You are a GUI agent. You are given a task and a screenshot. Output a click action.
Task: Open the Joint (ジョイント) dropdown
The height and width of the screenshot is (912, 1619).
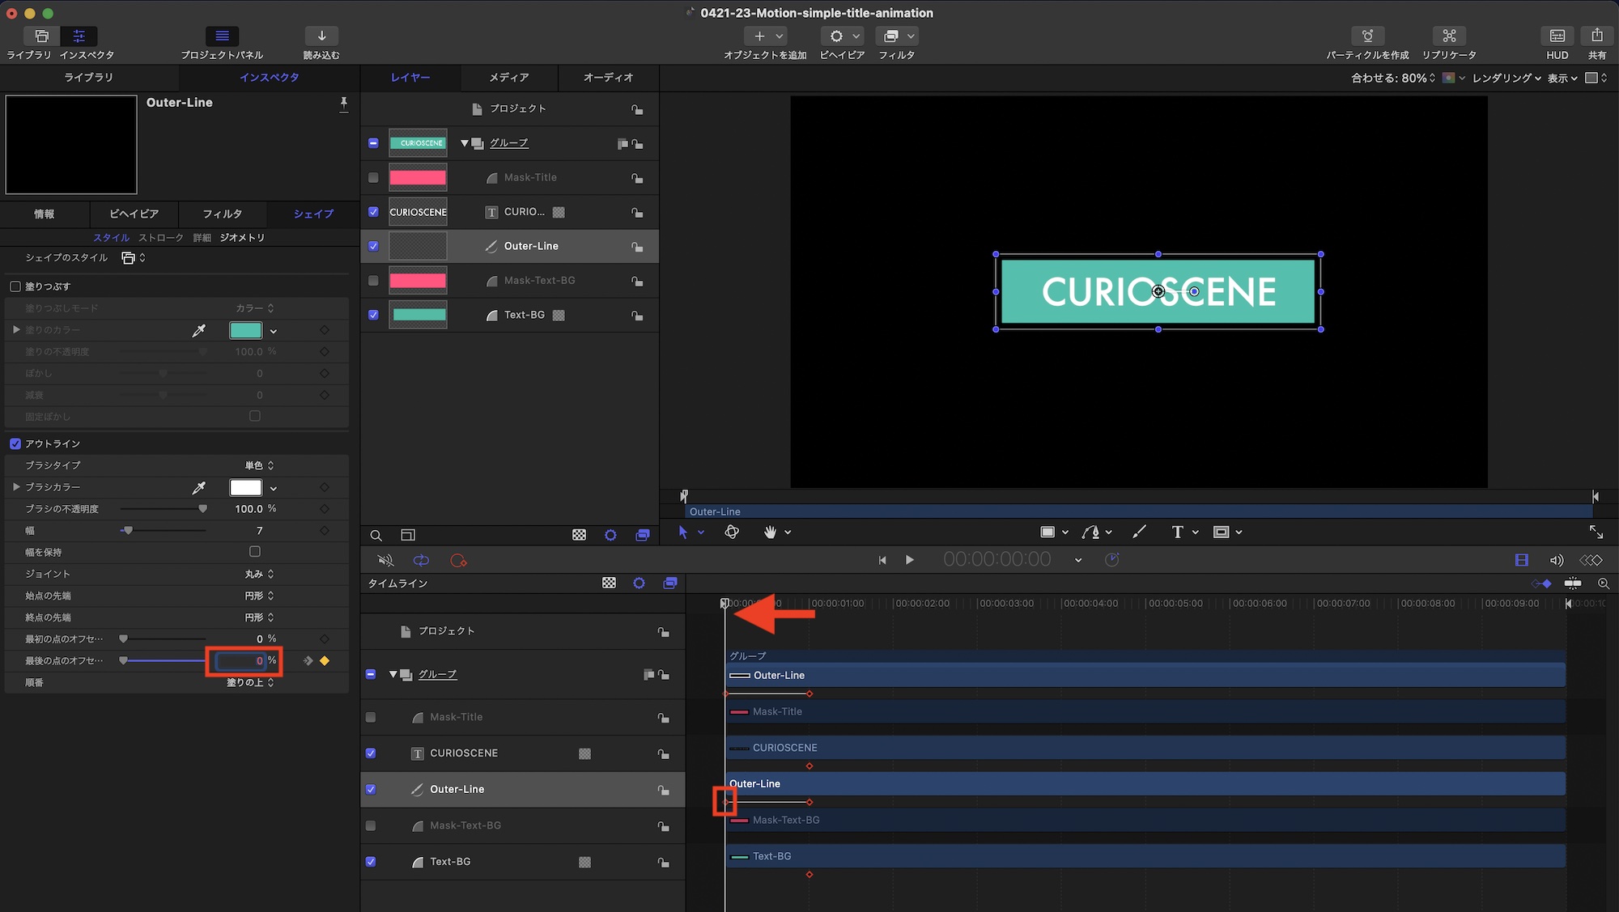coord(260,574)
